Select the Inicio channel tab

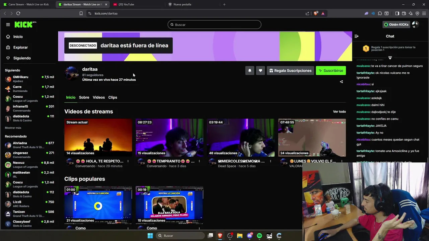(71, 97)
